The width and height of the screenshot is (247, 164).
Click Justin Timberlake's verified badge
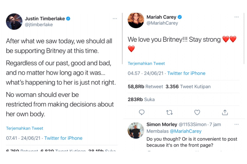(68, 18)
